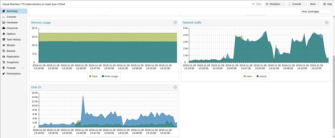Click the undo-zoom icon on Network traffic chart
Screen dimensions: 335x138
coord(322,22)
